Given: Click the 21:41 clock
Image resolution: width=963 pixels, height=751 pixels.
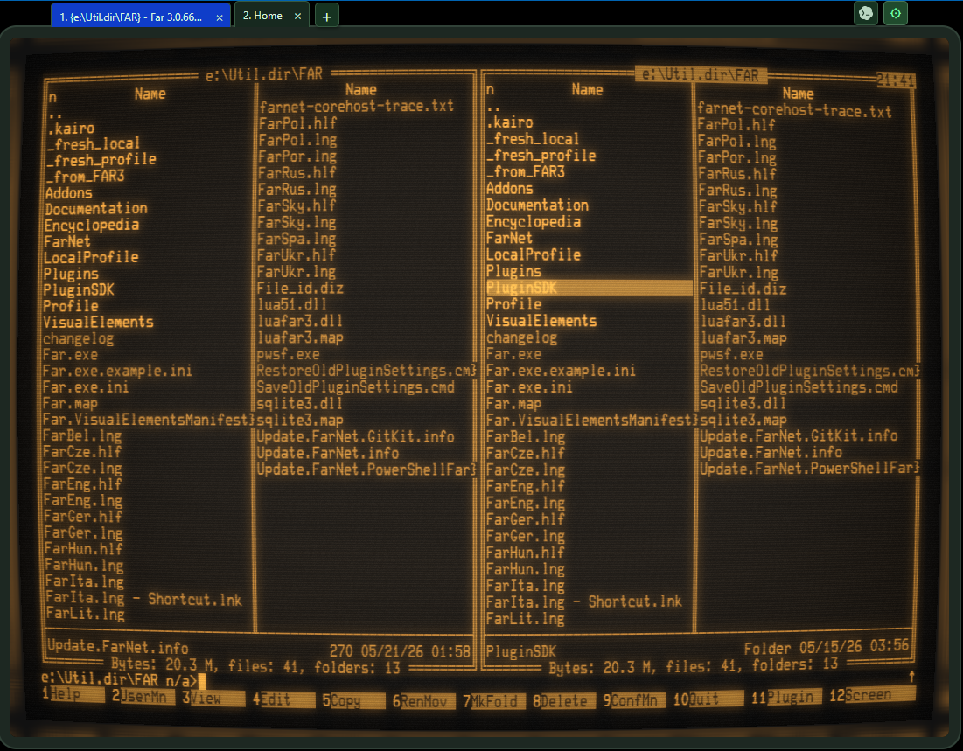Looking at the screenshot, I should [x=896, y=80].
